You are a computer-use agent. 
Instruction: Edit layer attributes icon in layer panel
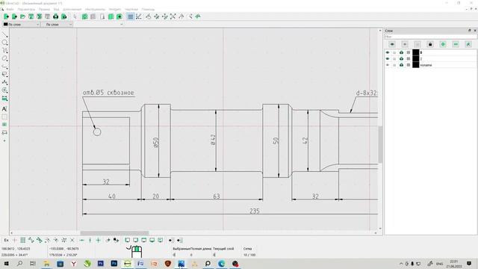click(x=468, y=45)
